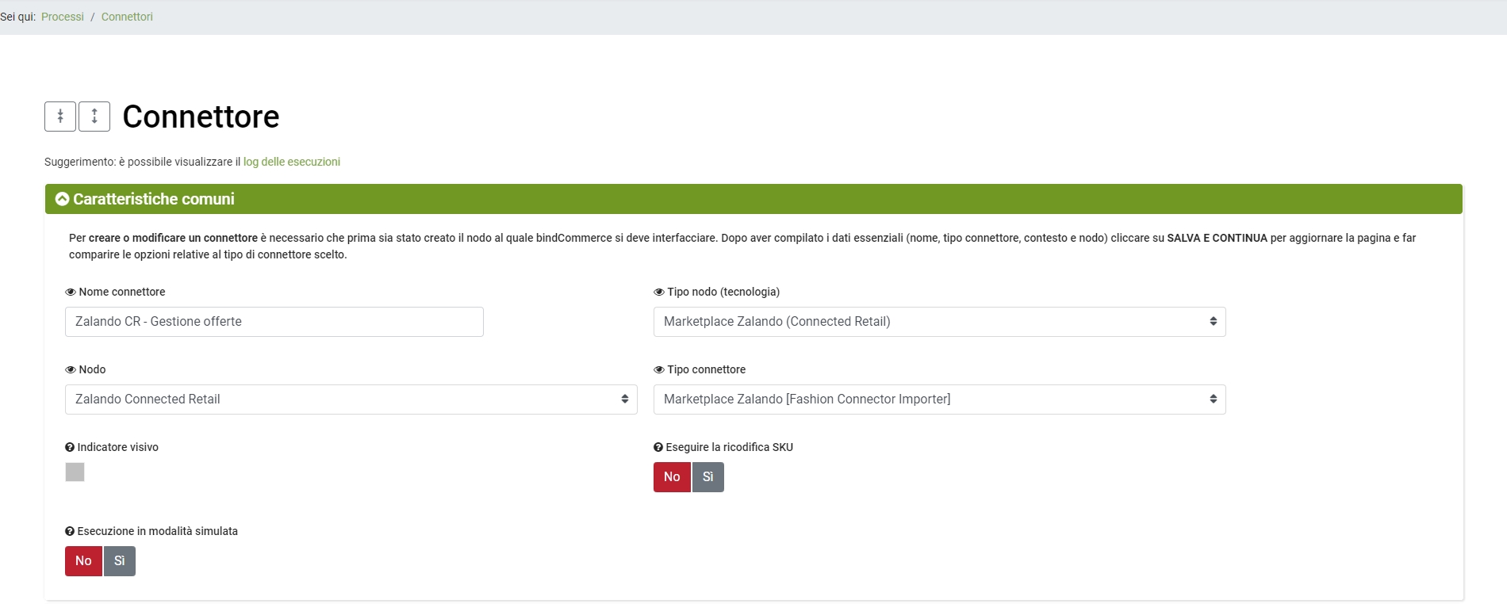
Task: Click the collapse all sections icon
Action: point(60,117)
